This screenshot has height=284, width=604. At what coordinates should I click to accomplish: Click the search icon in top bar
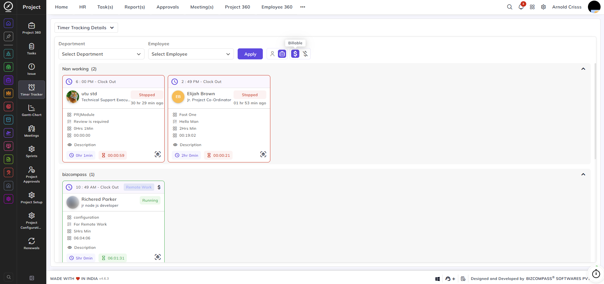(510, 7)
